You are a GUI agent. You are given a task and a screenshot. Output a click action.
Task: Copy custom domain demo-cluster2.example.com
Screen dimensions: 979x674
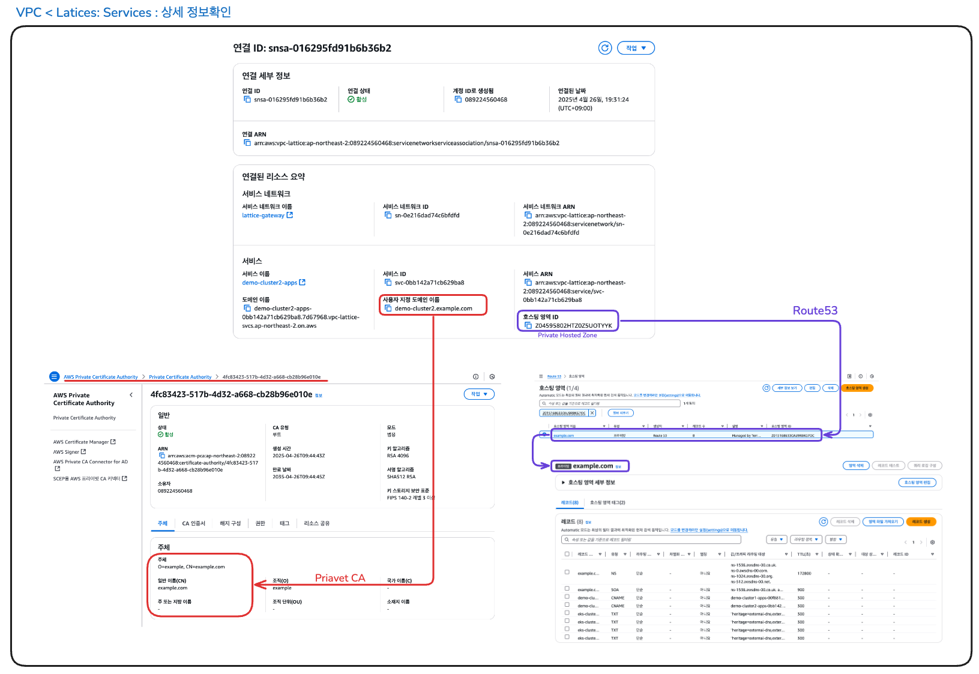pos(388,308)
